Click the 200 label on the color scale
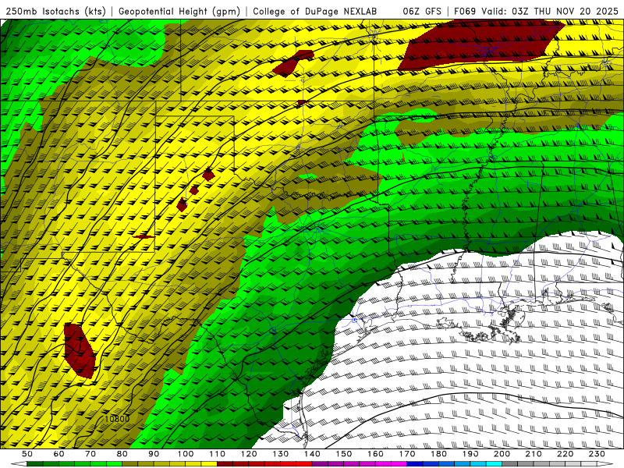Viewport: 624px width, 468px height. click(x=502, y=454)
